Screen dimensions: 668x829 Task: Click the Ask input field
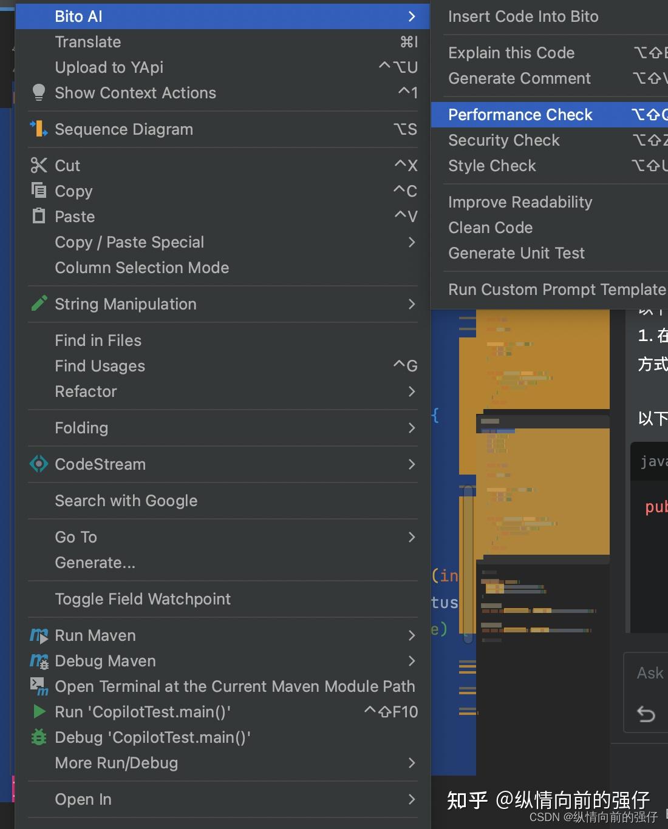click(650, 673)
